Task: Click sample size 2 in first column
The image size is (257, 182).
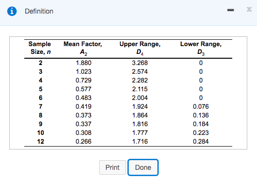Action: point(40,63)
